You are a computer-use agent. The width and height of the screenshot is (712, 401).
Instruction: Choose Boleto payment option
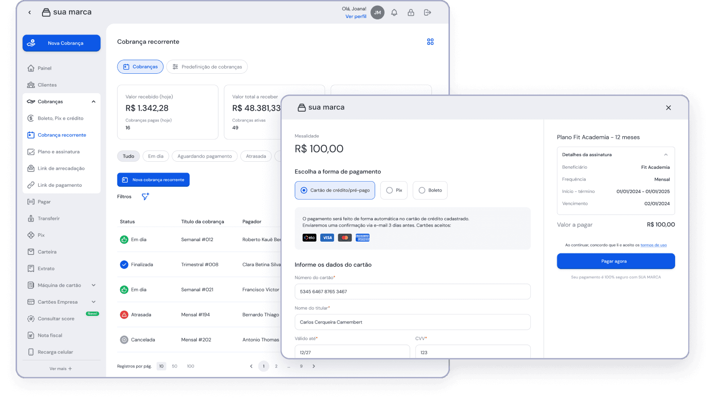point(430,191)
